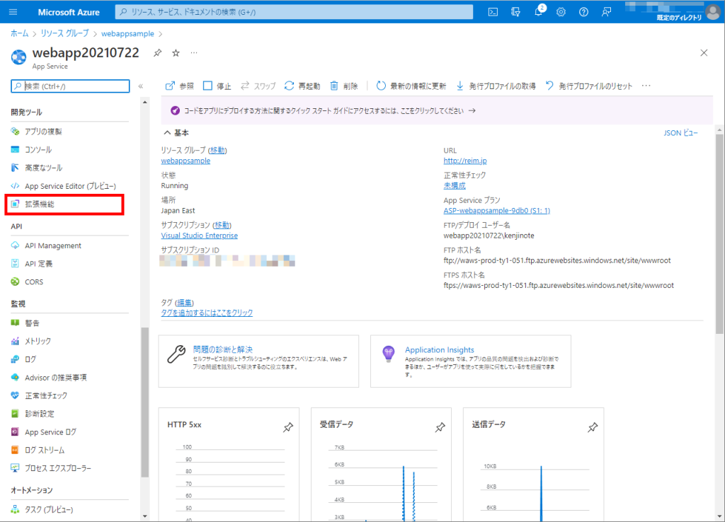Screen dimensions: 725x522
Task: Go to リソース グループ breadcrumb
Action: 64,33
